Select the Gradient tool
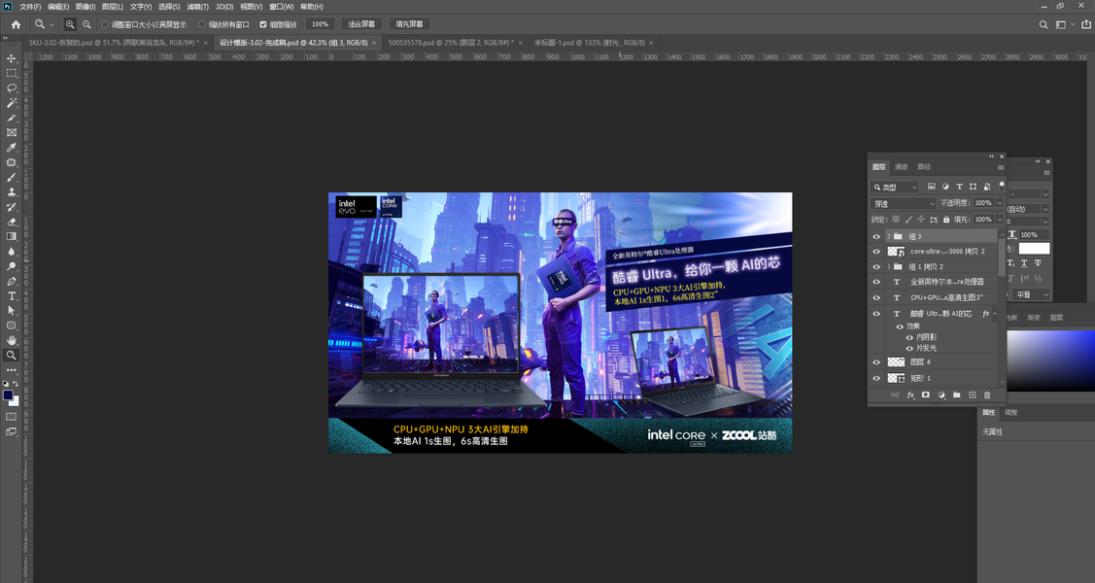This screenshot has width=1095, height=583. pyautogui.click(x=12, y=237)
